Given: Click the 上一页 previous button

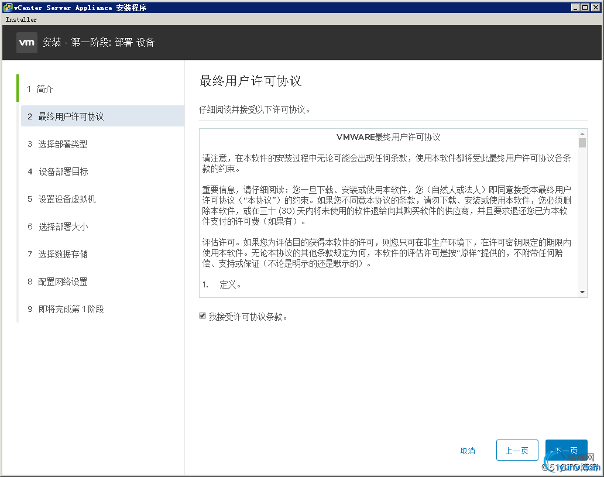Looking at the screenshot, I should [x=517, y=450].
